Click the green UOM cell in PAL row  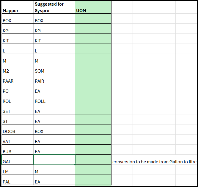tap(93, 180)
